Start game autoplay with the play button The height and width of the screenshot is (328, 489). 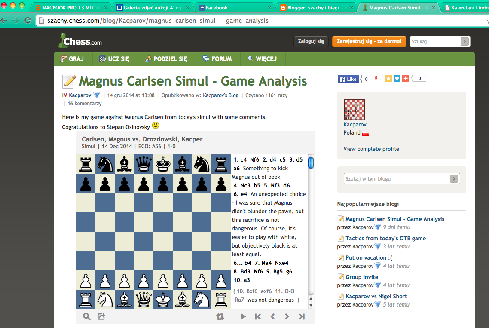point(243,316)
